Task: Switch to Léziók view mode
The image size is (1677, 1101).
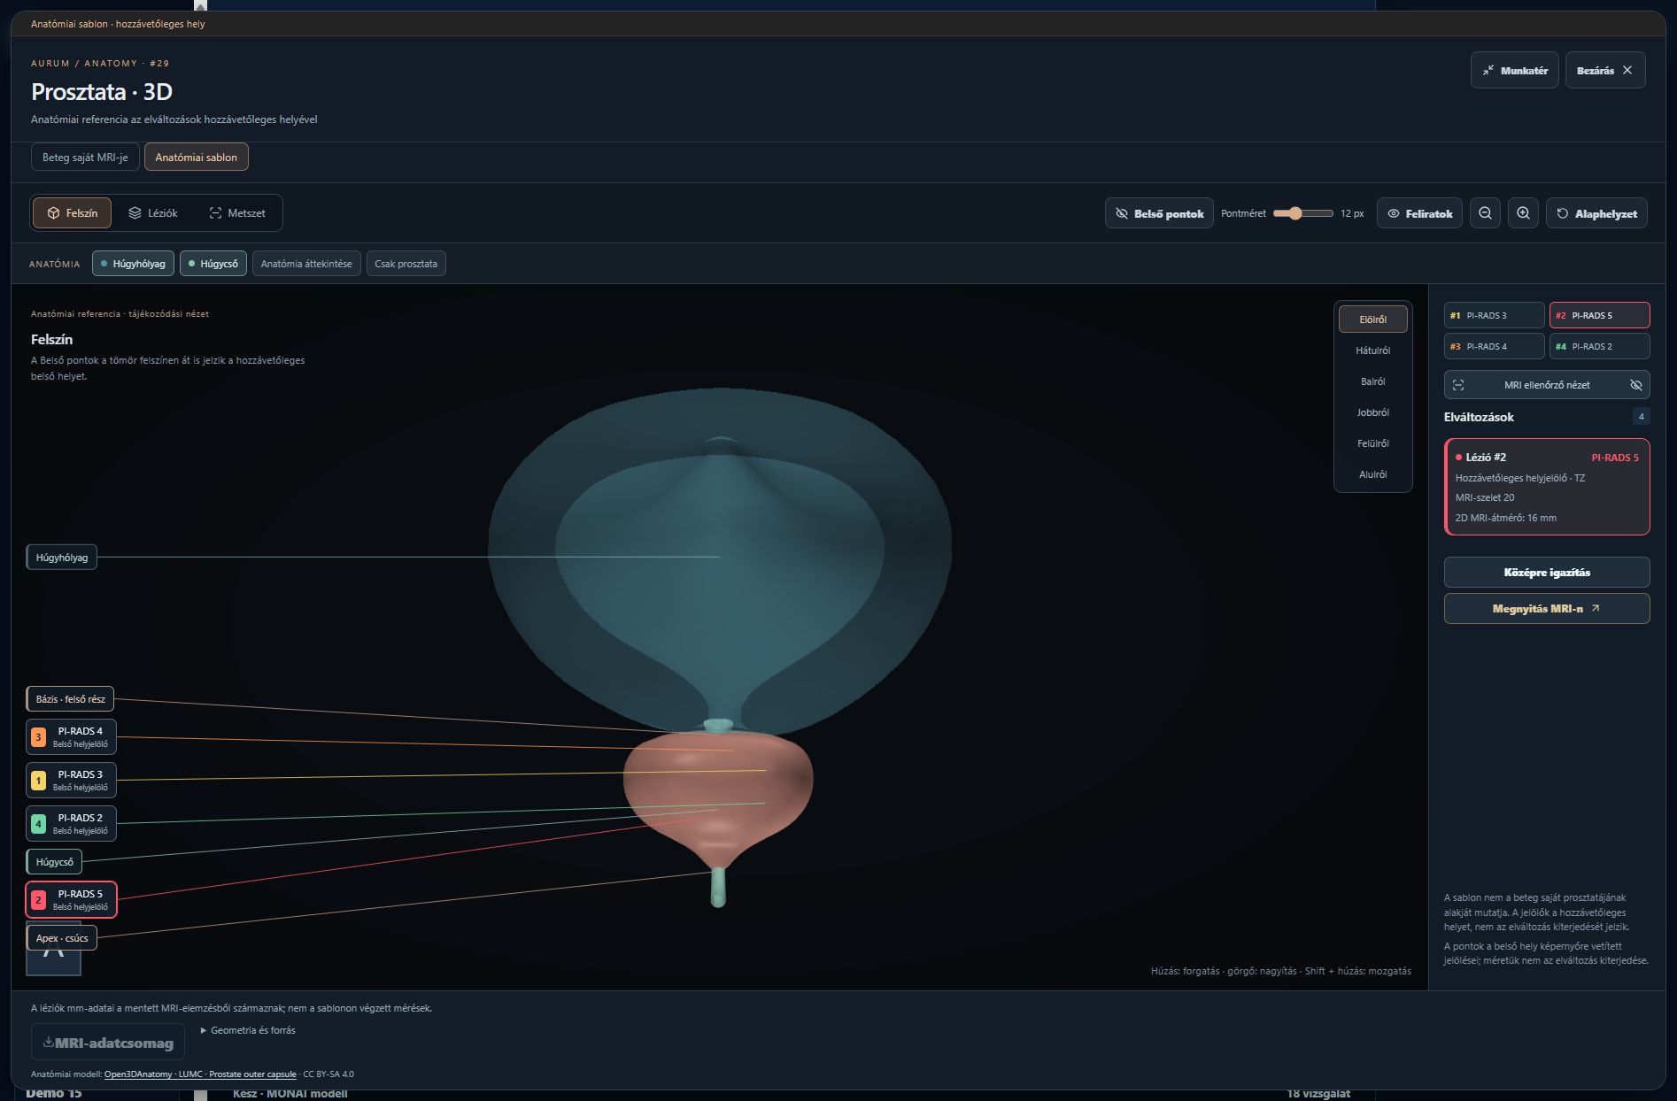Action: 152,213
